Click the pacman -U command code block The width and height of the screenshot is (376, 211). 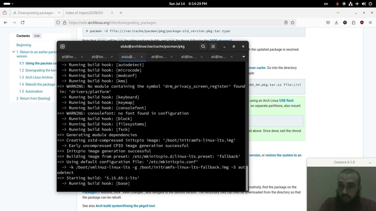[x=194, y=31]
